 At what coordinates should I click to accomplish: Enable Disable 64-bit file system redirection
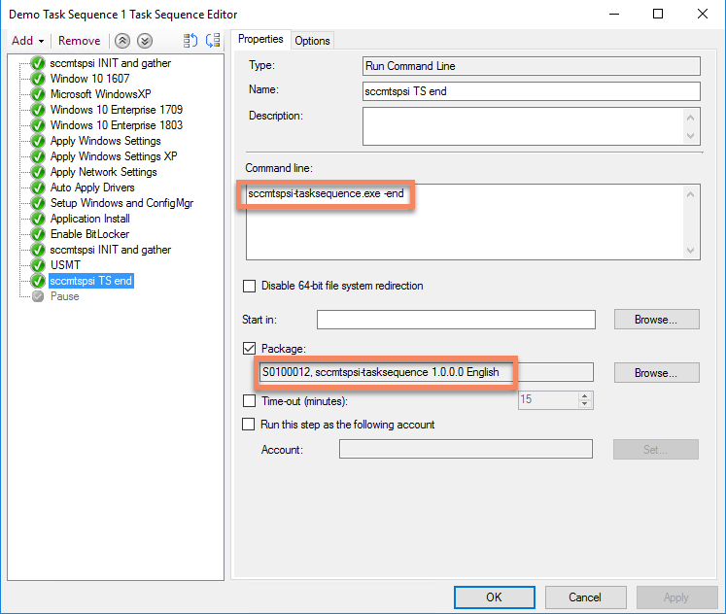(249, 287)
